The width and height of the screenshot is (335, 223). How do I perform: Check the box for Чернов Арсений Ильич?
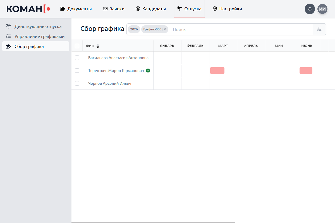[77, 83]
